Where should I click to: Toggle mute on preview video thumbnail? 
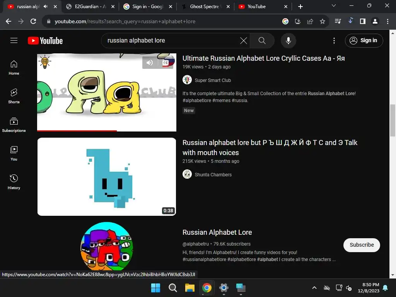point(150,62)
